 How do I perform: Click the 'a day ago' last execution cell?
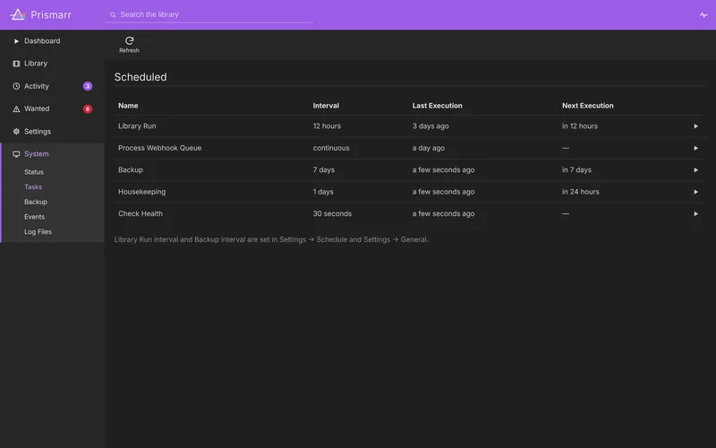pyautogui.click(x=429, y=148)
